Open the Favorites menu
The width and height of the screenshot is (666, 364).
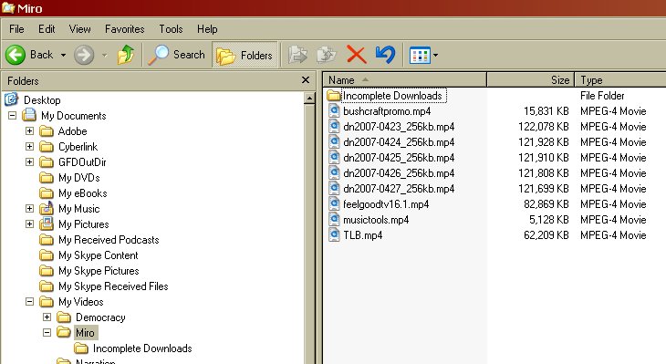click(124, 29)
